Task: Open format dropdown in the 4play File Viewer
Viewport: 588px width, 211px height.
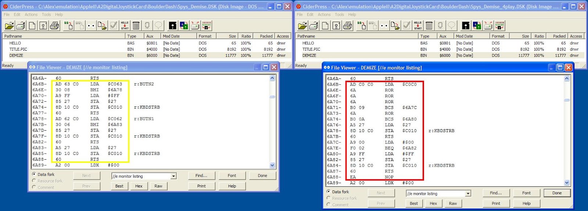Action: coord(468,193)
